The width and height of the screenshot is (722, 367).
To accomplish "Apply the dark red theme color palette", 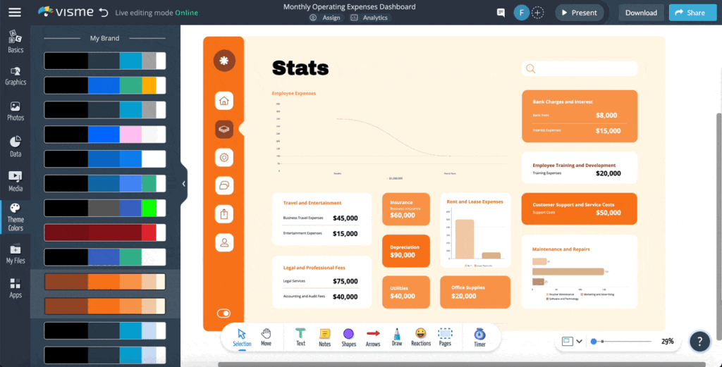I will pyautogui.click(x=104, y=232).
